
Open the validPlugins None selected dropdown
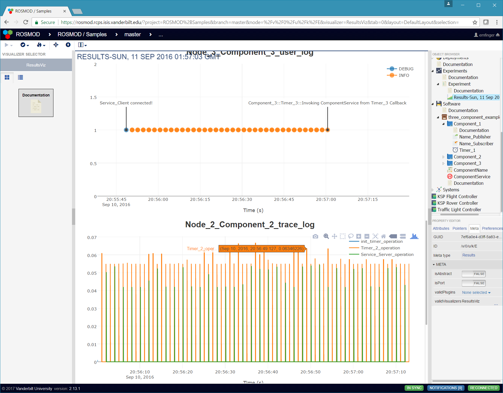476,292
